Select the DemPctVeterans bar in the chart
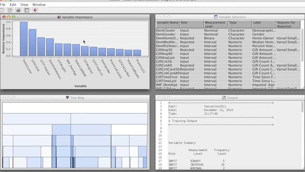305x172 pixels. pos(50,47)
